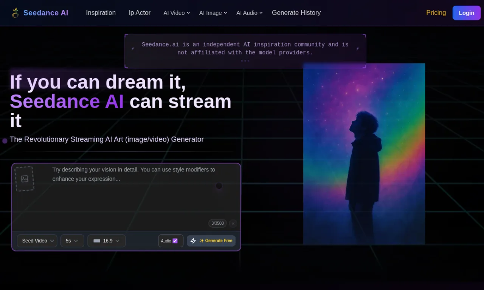View the Pricing page
Viewport: 484px width, 290px height.
(436, 13)
